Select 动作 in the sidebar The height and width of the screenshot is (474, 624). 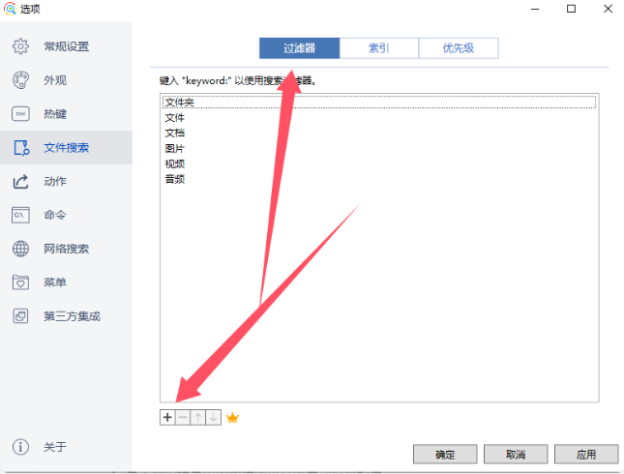point(55,181)
